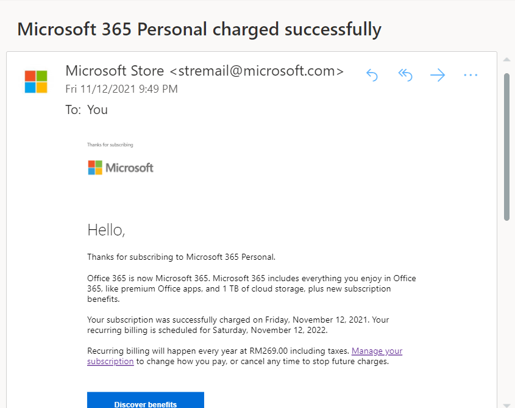515x408 pixels.
Task: Click the 'Microsoft 365 Personal charged successfully' subject heading
Action: (x=199, y=29)
